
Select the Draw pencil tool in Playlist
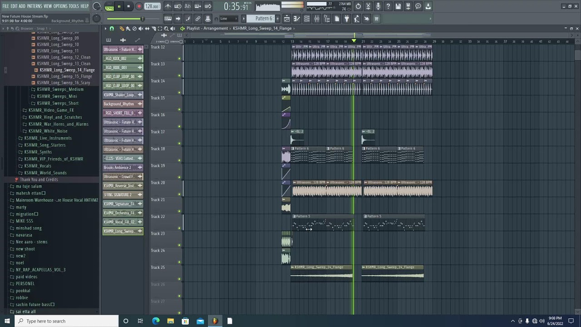121,28
